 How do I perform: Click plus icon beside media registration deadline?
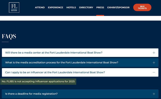point(154,94)
